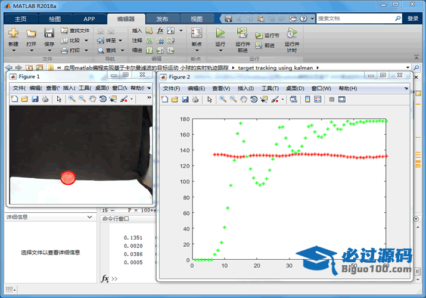Open Insert (插入(I)) menu in Figure 2

coord(245,89)
